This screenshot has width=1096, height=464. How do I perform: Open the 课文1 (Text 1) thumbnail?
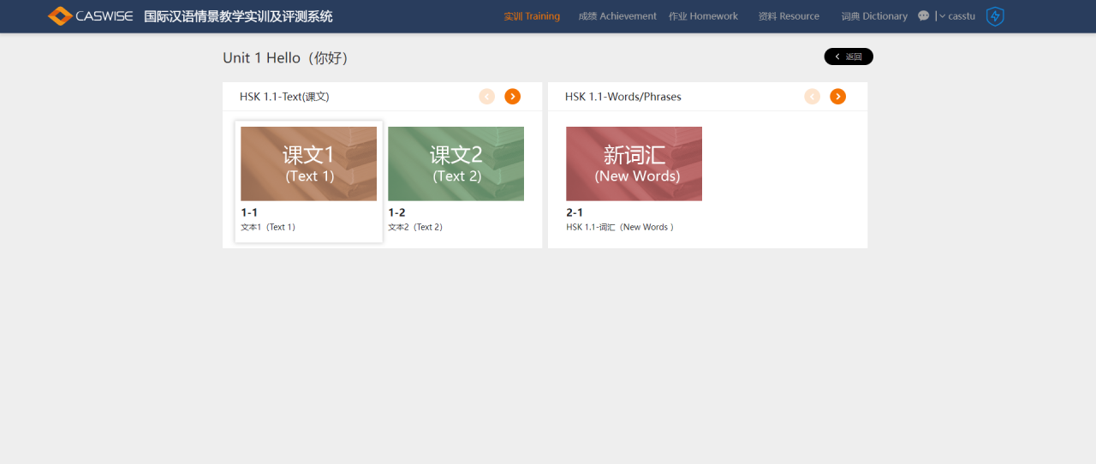point(308,164)
